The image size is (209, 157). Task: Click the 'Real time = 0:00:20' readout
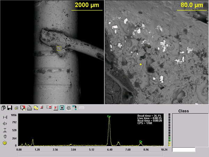coord(150,121)
